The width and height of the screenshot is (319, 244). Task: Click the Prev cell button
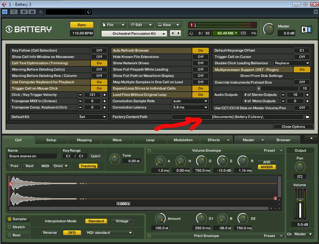click(x=14, y=166)
